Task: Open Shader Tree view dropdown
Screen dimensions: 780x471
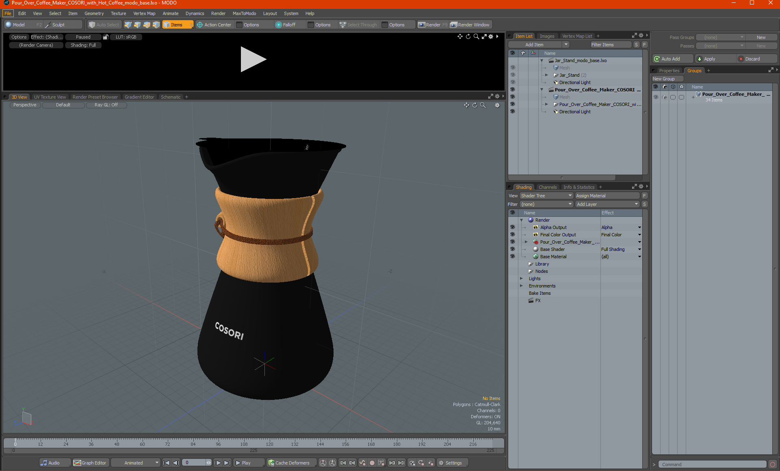Action: tap(546, 196)
